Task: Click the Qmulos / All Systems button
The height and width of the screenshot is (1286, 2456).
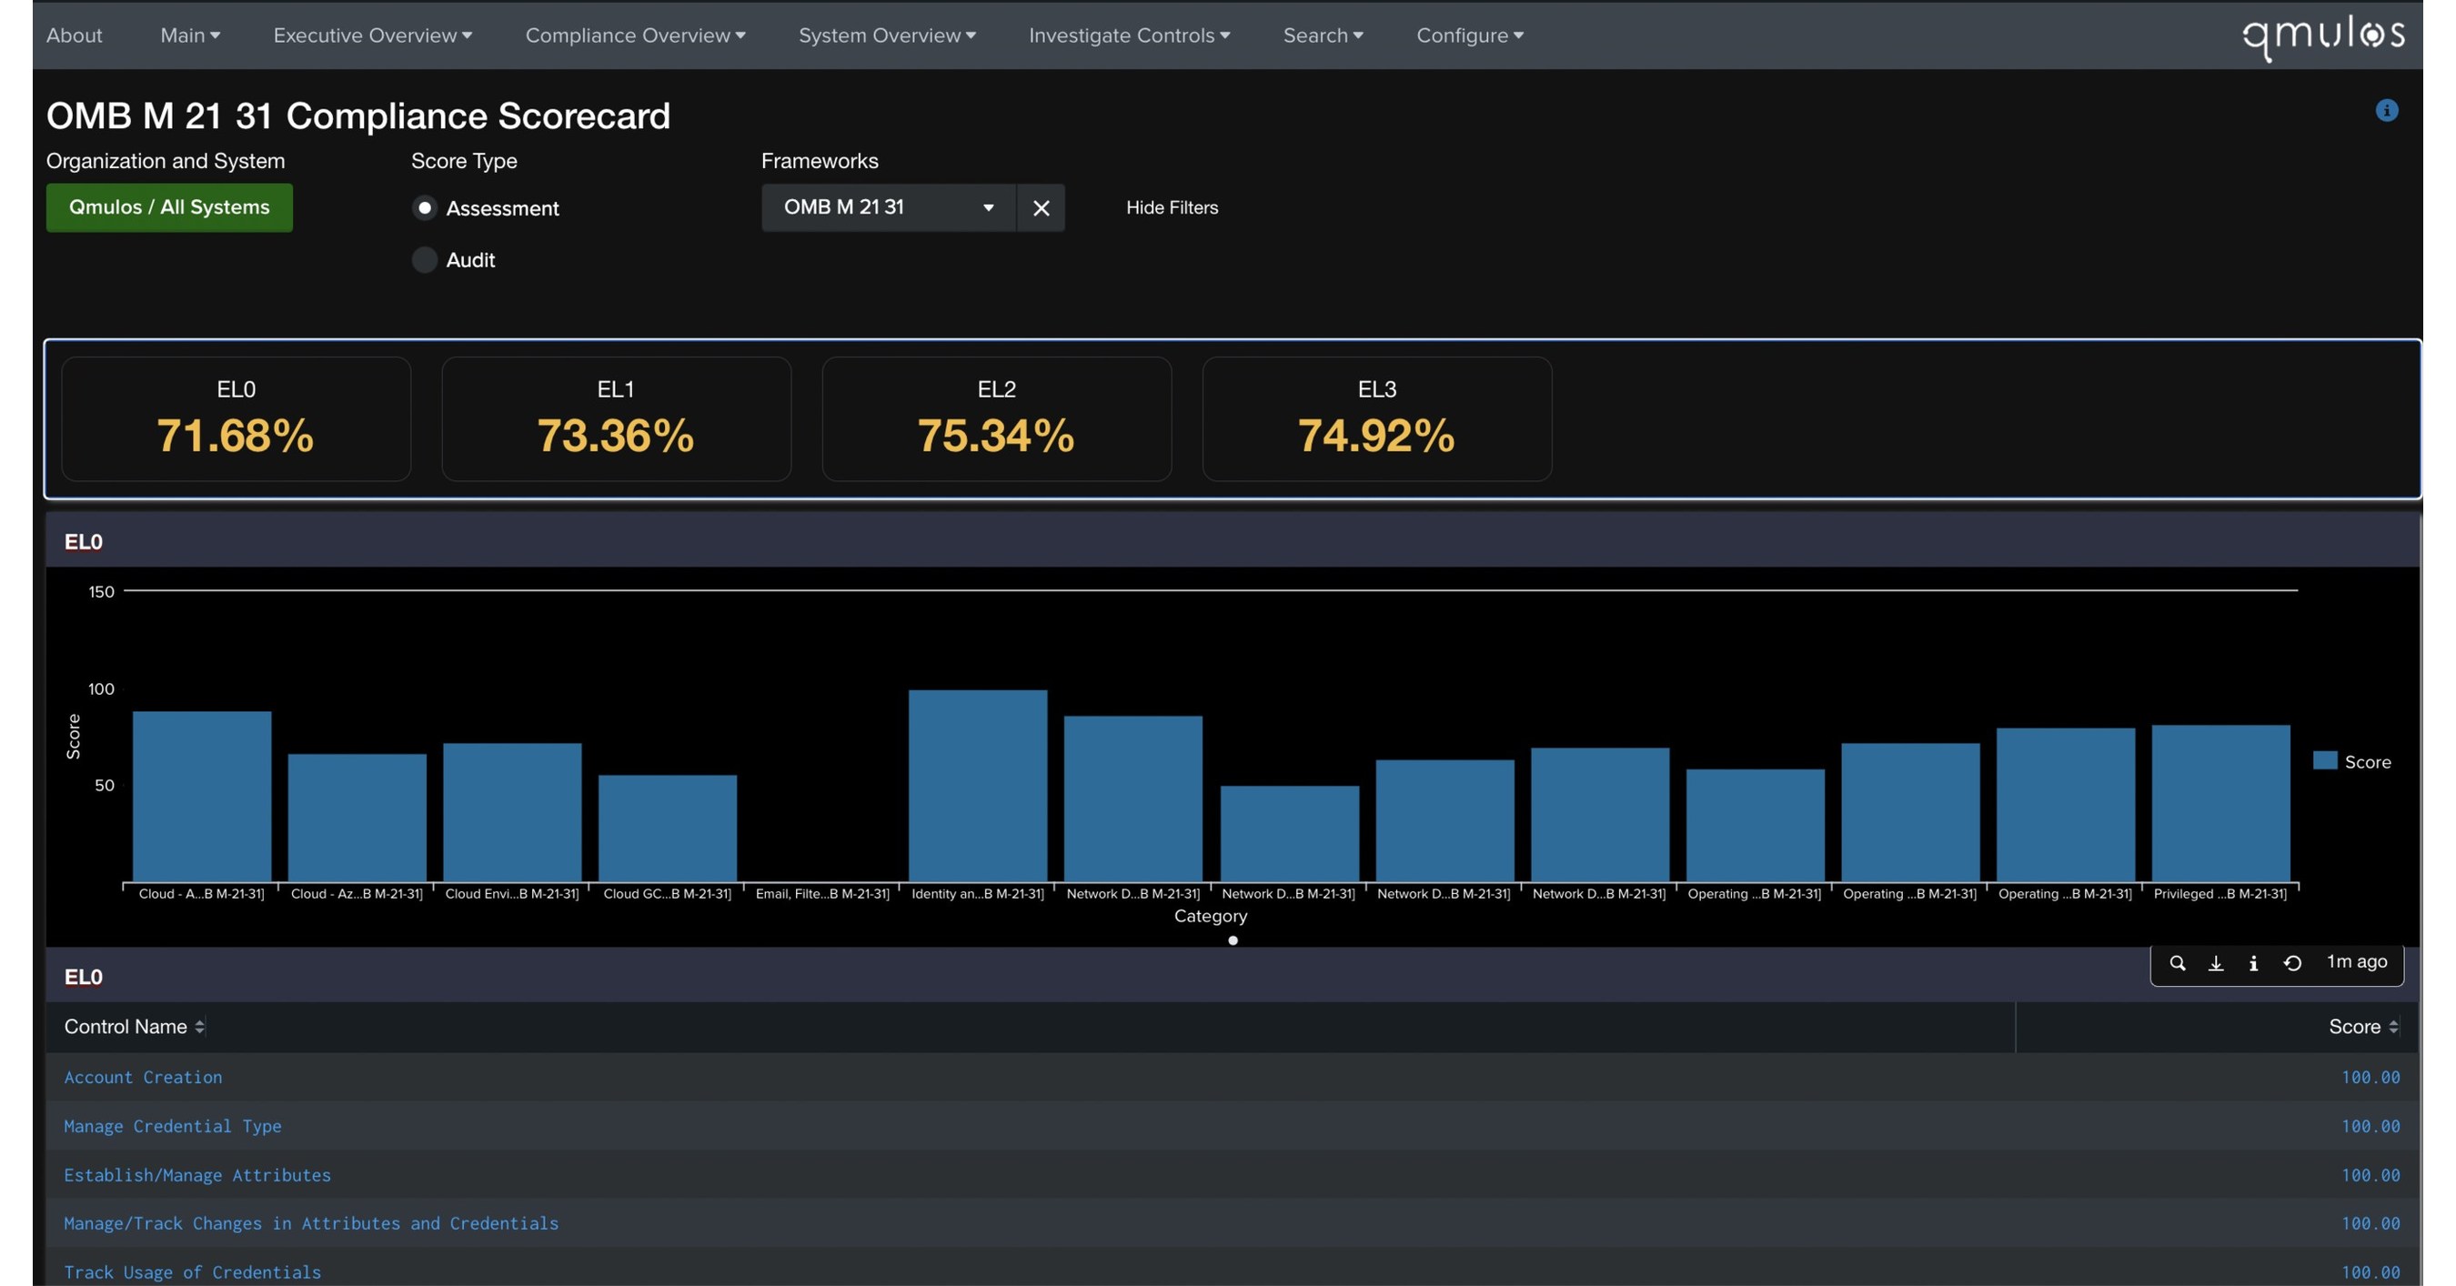Action: 169,208
